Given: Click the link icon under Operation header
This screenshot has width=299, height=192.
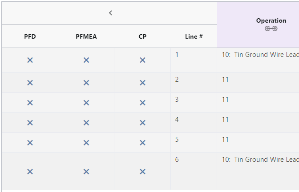Looking at the screenshot, I should [271, 28].
